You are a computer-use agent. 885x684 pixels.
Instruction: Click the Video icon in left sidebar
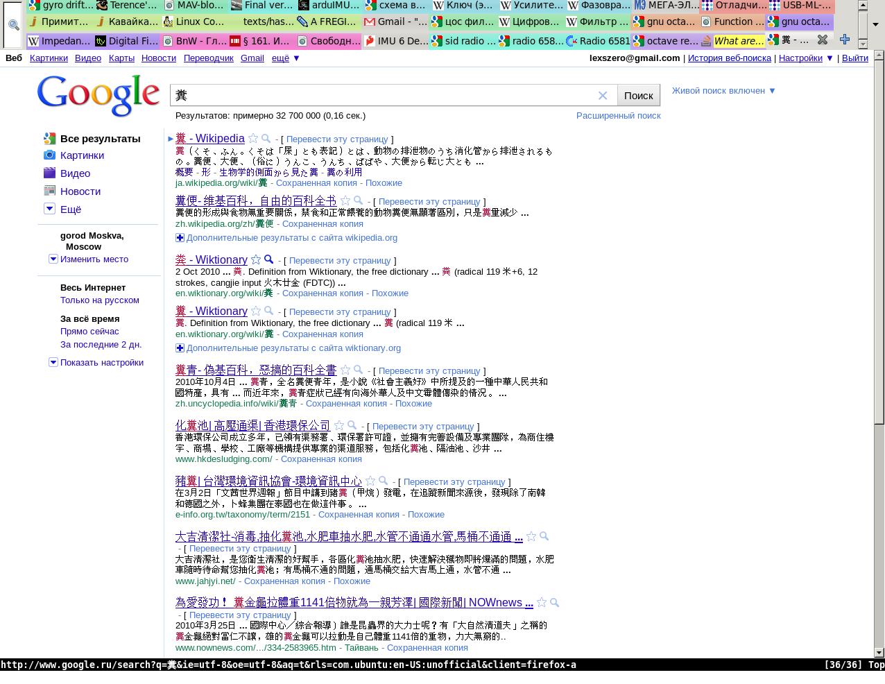49,173
